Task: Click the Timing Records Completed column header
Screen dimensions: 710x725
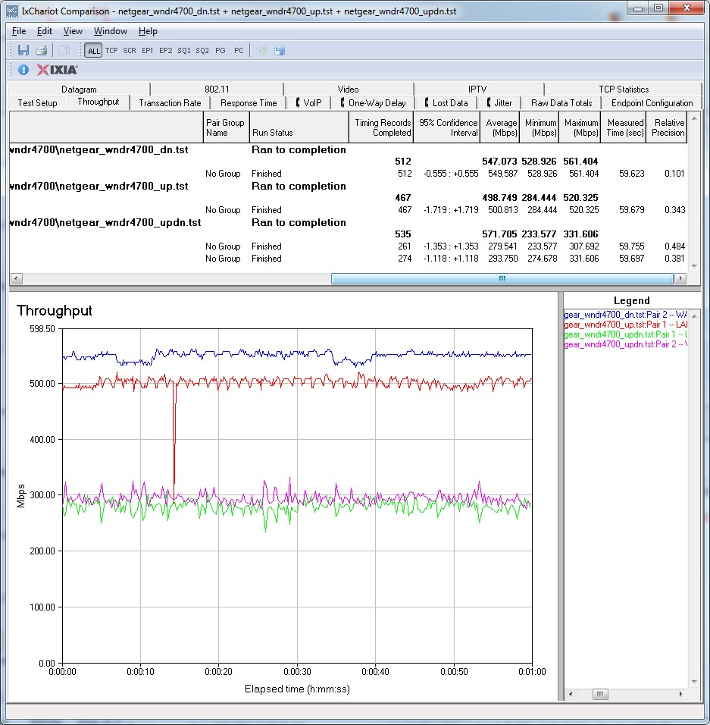Action: click(x=381, y=127)
